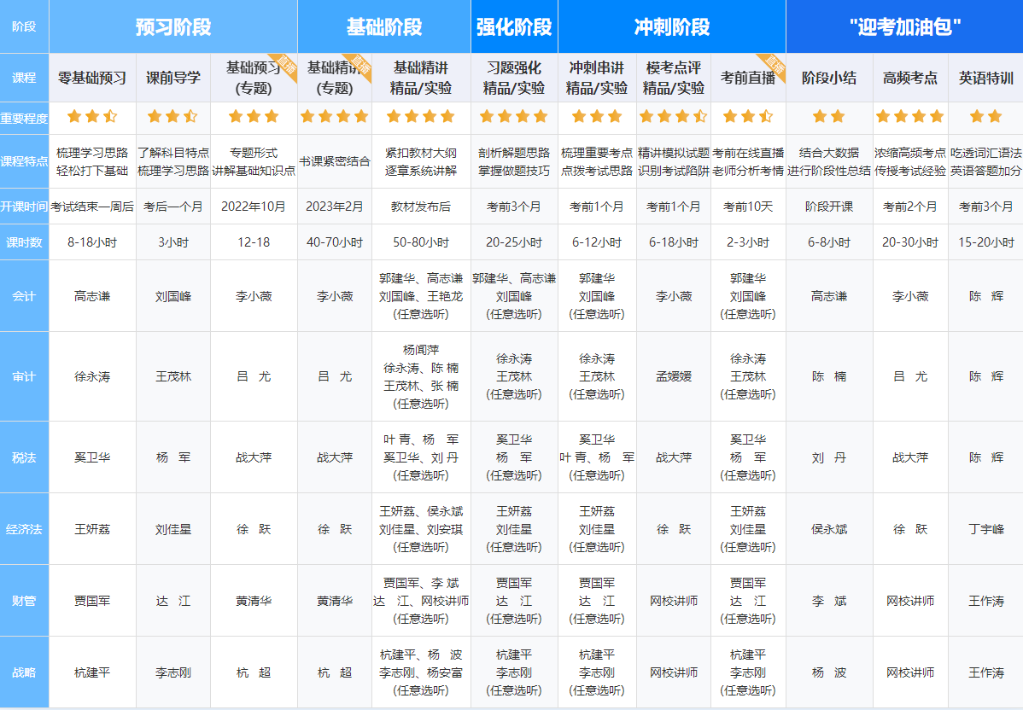Viewport: 1023px width, 710px height.
Task: Click the star rating under 模考点评
Action: [x=673, y=117]
